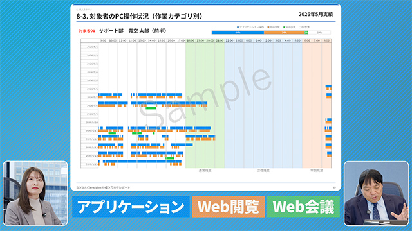Click the 18:00 column header
The height and width of the screenshot is (231, 412).
[x=191, y=40]
